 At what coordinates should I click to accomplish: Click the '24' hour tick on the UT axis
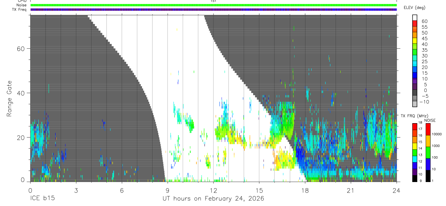point(397,190)
